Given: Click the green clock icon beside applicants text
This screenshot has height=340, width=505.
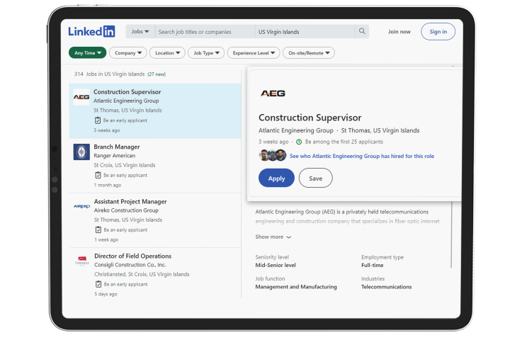Looking at the screenshot, I should point(299,142).
